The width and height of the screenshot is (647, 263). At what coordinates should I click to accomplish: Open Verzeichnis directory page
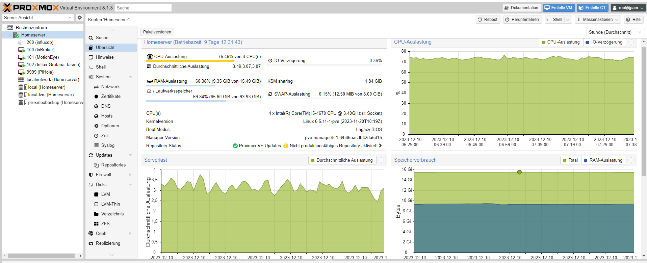click(112, 214)
